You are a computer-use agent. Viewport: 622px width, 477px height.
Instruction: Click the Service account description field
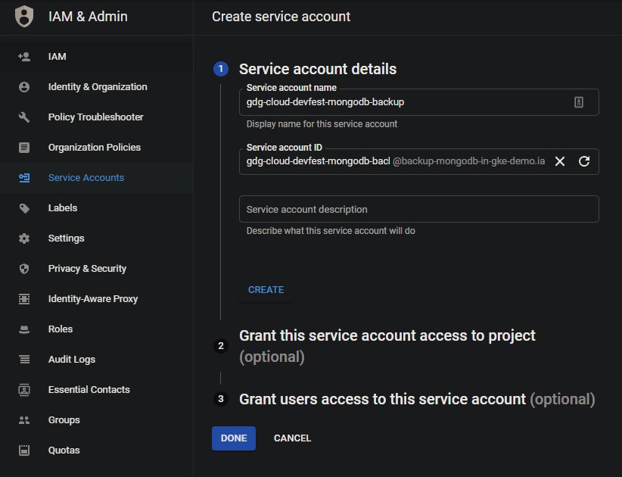pyautogui.click(x=418, y=209)
